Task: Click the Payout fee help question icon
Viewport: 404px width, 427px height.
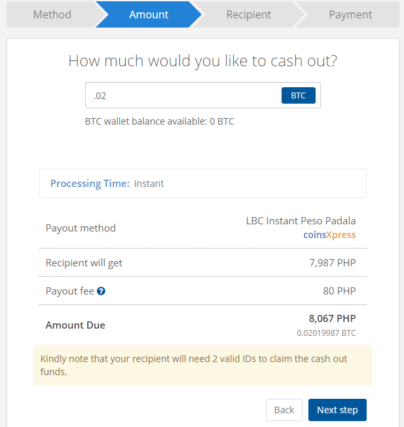Action: 101,291
